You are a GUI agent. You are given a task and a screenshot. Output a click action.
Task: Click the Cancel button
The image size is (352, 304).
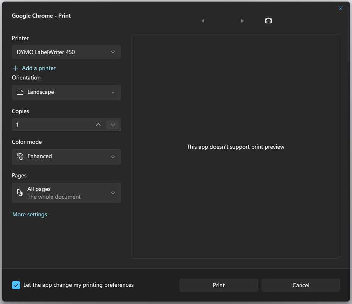point(300,285)
